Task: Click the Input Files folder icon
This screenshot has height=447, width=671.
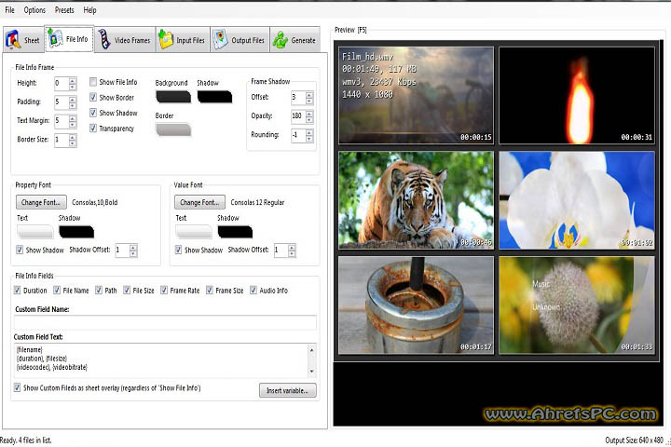Action: (166, 40)
